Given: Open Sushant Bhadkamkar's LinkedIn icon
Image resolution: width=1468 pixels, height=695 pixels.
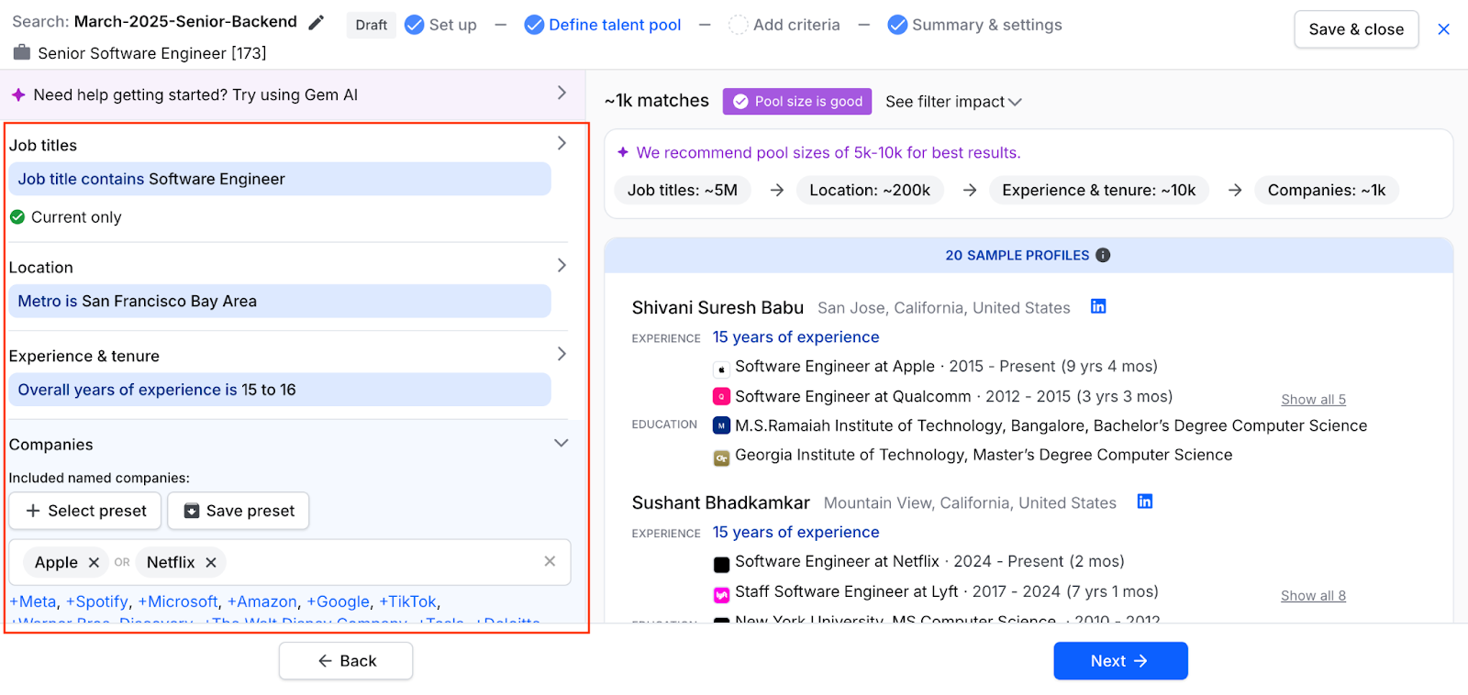Looking at the screenshot, I should coord(1145,502).
